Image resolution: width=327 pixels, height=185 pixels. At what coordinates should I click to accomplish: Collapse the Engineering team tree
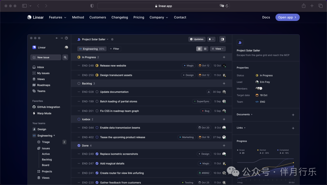[x=54, y=136]
